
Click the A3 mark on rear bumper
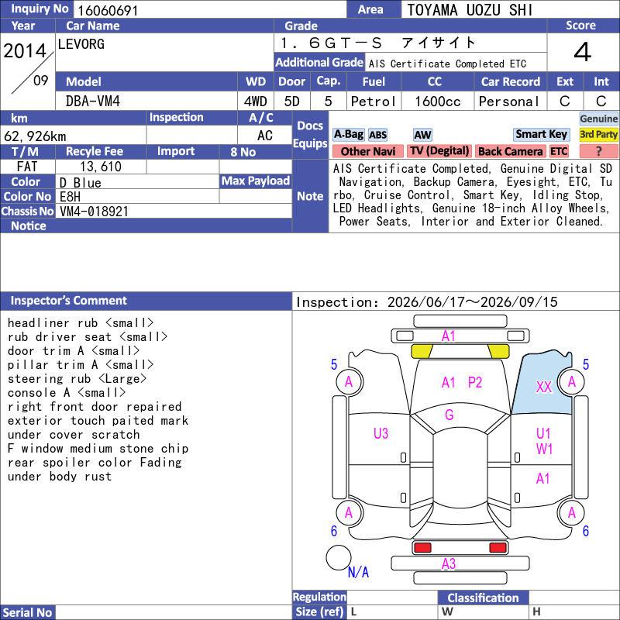pyautogui.click(x=449, y=563)
